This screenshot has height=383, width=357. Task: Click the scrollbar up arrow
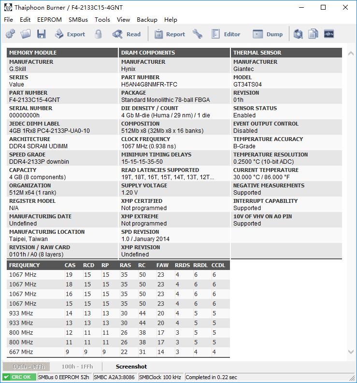351,54
